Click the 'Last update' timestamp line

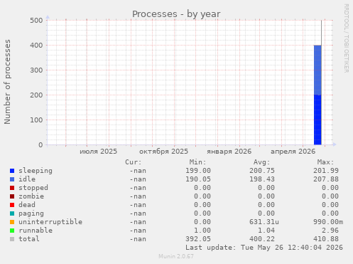264,248
